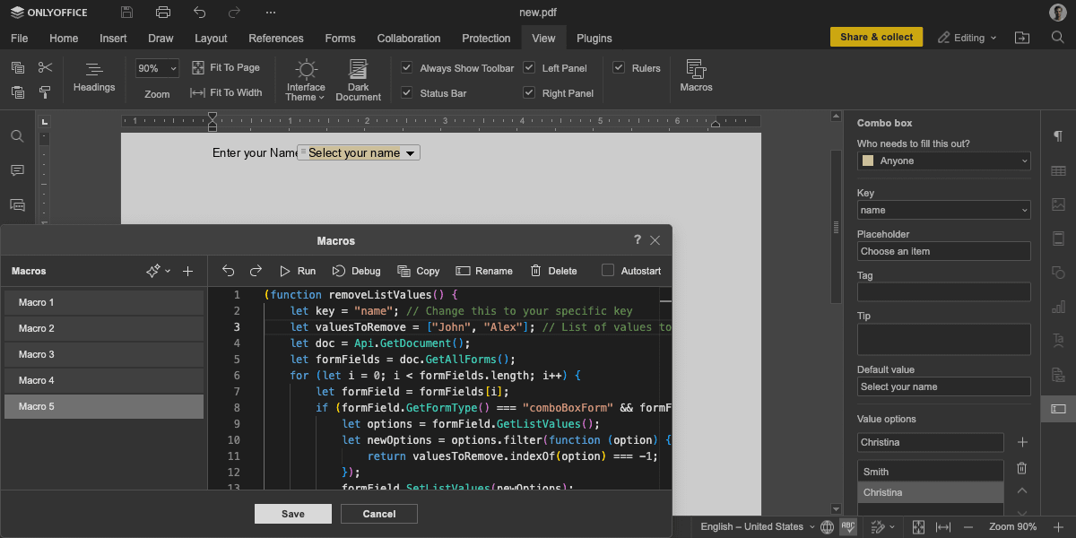
Task: Delete selected value option with trash icon
Action: point(1021,468)
